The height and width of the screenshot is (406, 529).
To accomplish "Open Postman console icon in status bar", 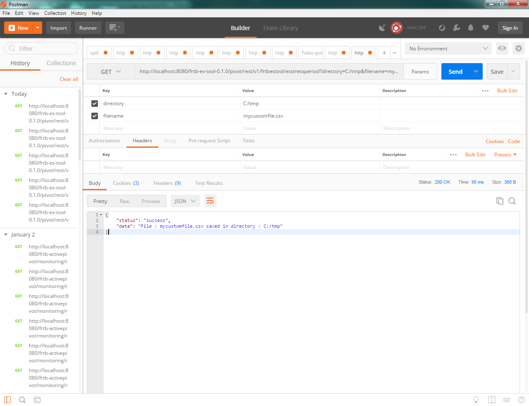I will point(37,400).
